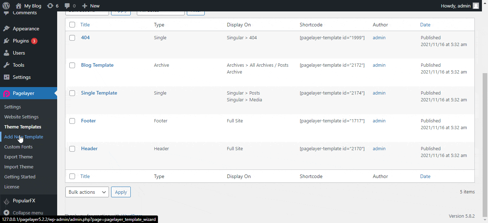Tick the Blog Template row checkbox

[72, 65]
